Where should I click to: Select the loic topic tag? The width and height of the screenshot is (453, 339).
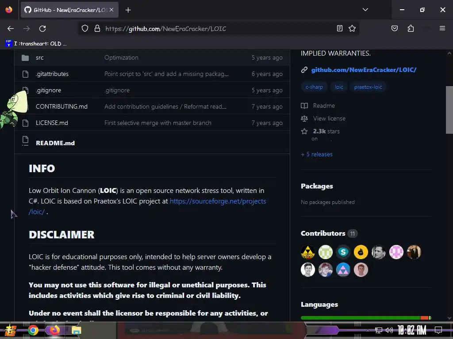click(x=339, y=87)
